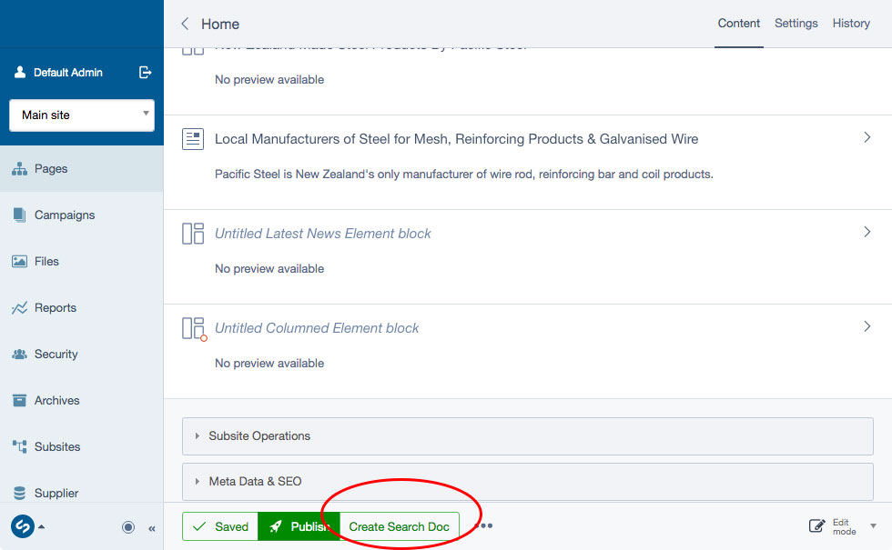The height and width of the screenshot is (550, 892).
Task: Open the Archives section
Action: pyautogui.click(x=81, y=400)
